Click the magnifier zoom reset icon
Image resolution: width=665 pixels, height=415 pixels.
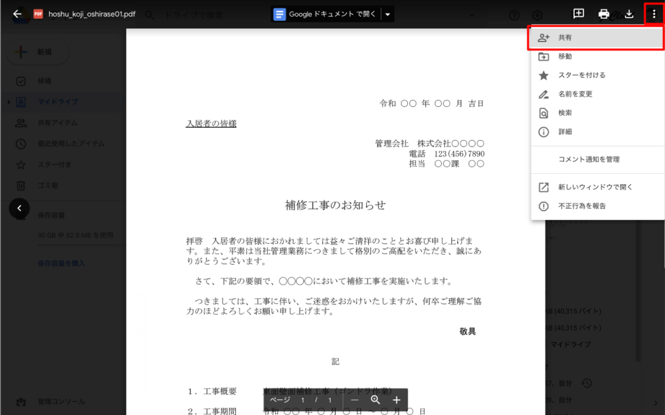click(x=375, y=400)
